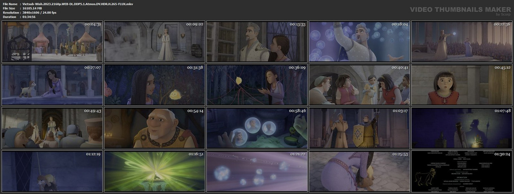514x194 pixels.
Task: Click the File Name label
Action: pos(10,4)
